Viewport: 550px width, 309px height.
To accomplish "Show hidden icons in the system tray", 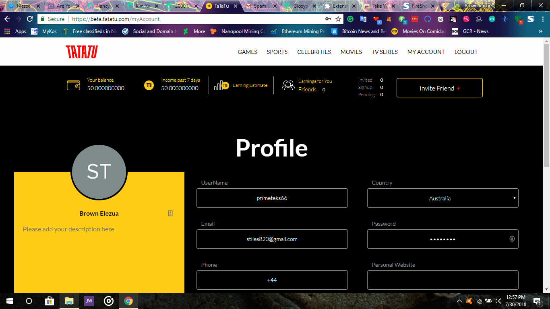I will click(459, 301).
